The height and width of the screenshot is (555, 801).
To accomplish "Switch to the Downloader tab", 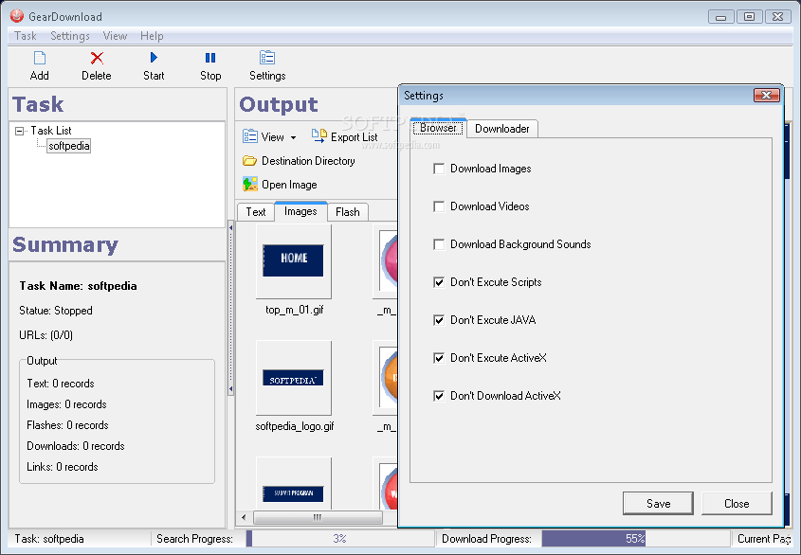I will [502, 128].
